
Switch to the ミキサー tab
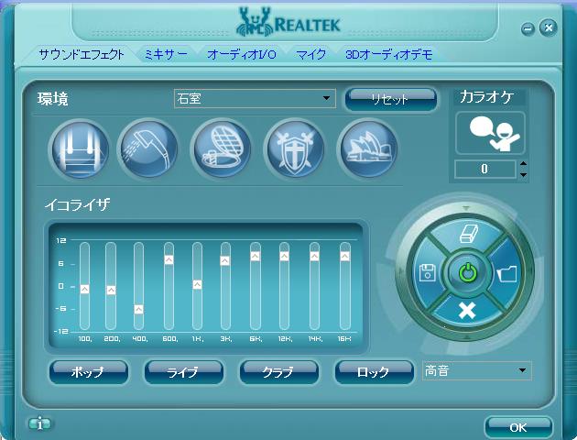(x=166, y=54)
